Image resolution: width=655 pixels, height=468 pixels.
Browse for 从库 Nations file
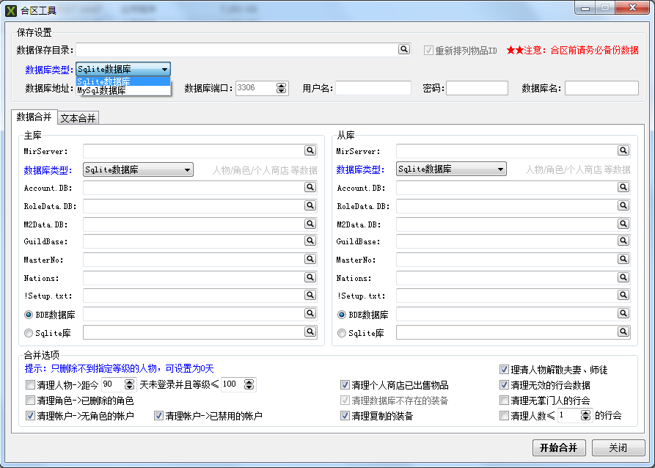tap(623, 277)
